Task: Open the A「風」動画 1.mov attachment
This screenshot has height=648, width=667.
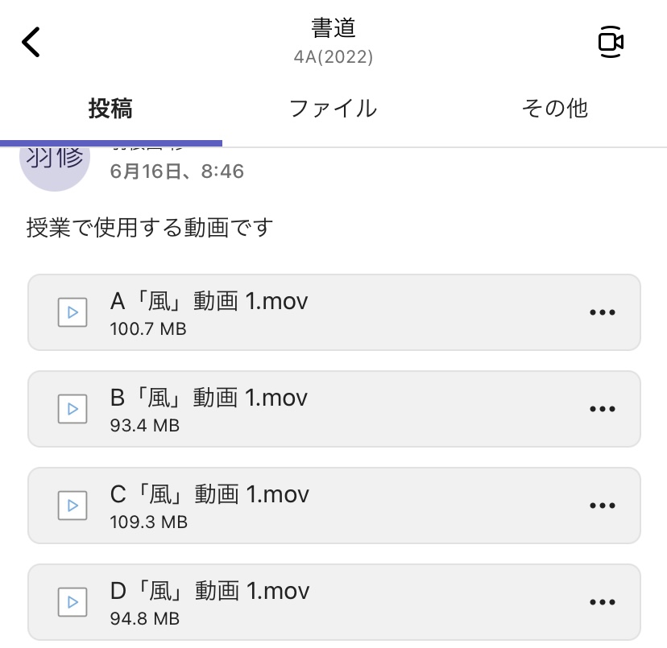Action: [334, 312]
